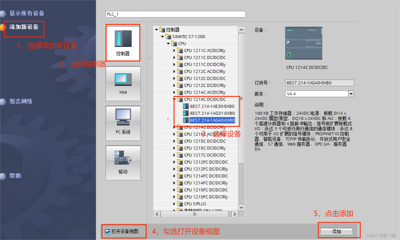Click folder icon of CPU 1217C DC/DC/DC
The height and width of the screenshot is (240, 400).
pyautogui.click(x=180, y=155)
